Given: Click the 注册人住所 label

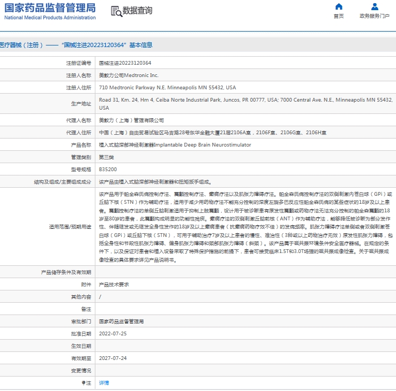Looking at the screenshot, I should pos(79,88).
